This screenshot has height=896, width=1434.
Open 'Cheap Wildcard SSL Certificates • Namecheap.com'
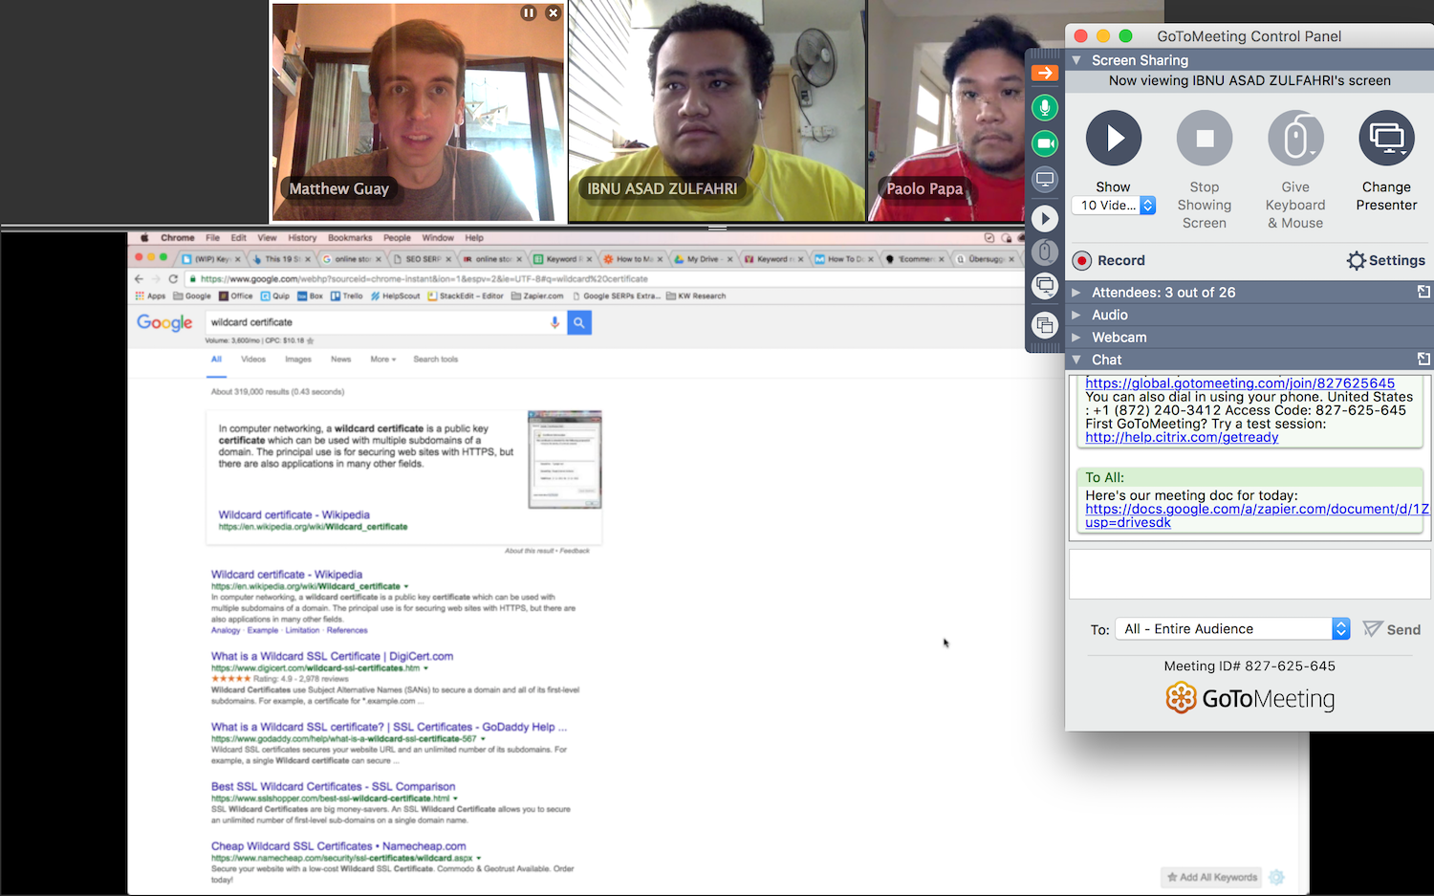point(338,846)
